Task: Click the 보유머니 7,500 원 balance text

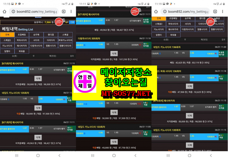Action: tap(44, 22)
